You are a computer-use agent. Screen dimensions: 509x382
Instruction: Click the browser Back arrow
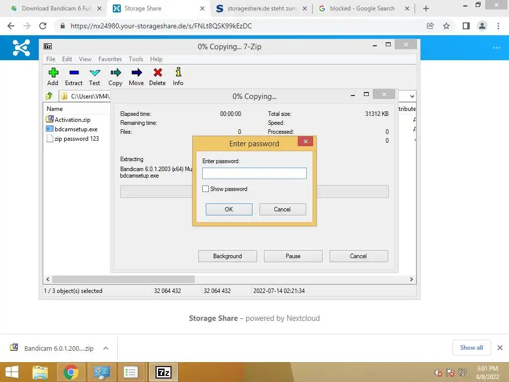11,26
